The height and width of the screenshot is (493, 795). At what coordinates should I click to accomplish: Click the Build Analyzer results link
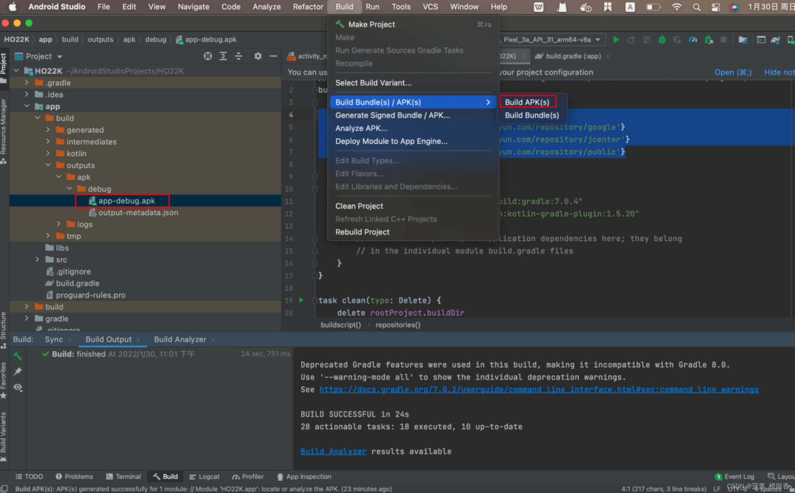pyautogui.click(x=333, y=452)
